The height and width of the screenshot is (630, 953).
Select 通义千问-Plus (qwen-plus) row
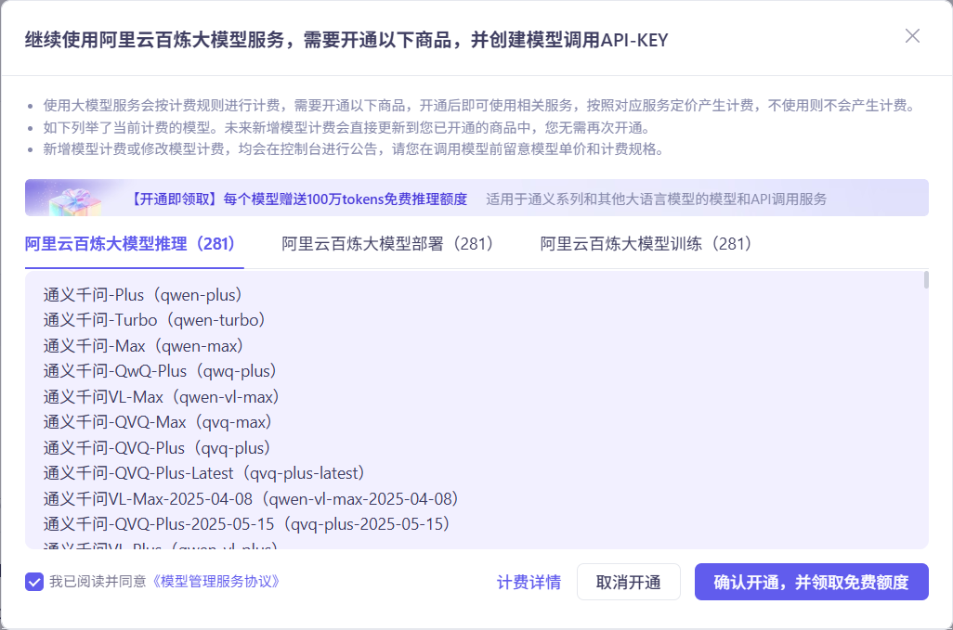pyautogui.click(x=143, y=295)
